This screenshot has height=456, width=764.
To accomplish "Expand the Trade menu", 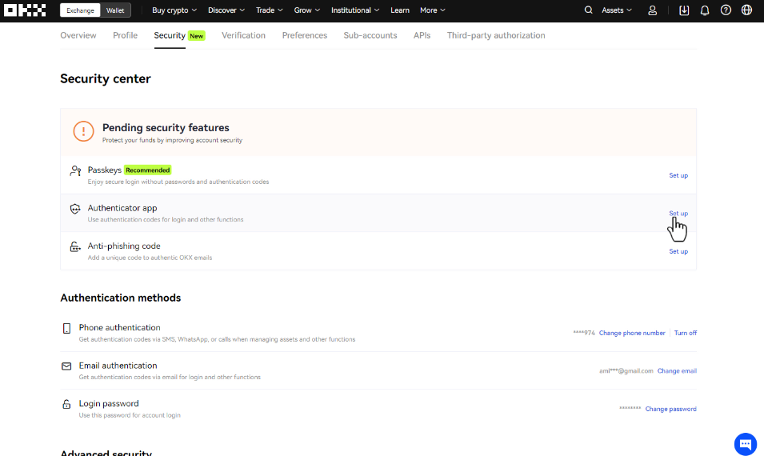I will point(270,10).
